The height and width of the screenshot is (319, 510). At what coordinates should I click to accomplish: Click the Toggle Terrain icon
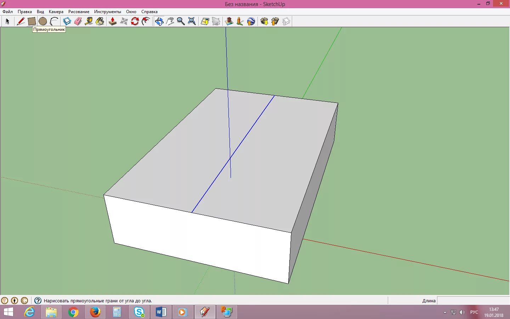point(216,21)
